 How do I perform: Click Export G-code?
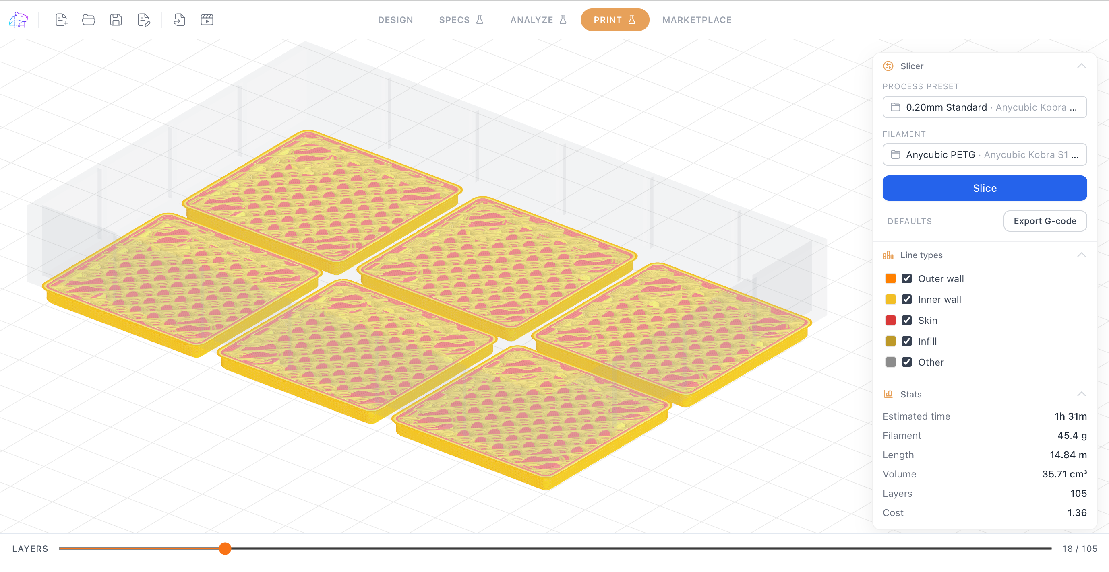[x=1045, y=221]
